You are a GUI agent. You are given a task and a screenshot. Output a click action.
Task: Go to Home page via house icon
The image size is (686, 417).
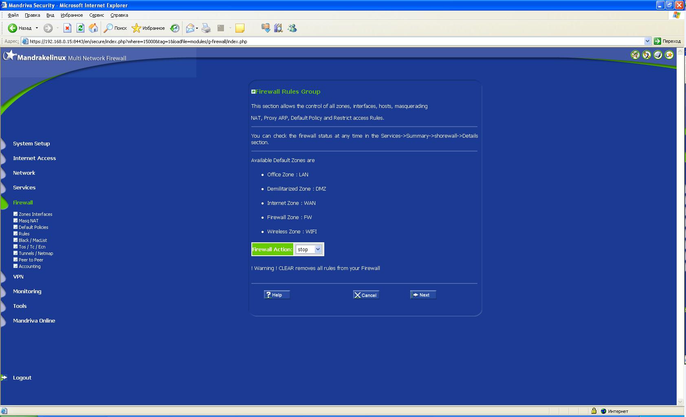93,28
